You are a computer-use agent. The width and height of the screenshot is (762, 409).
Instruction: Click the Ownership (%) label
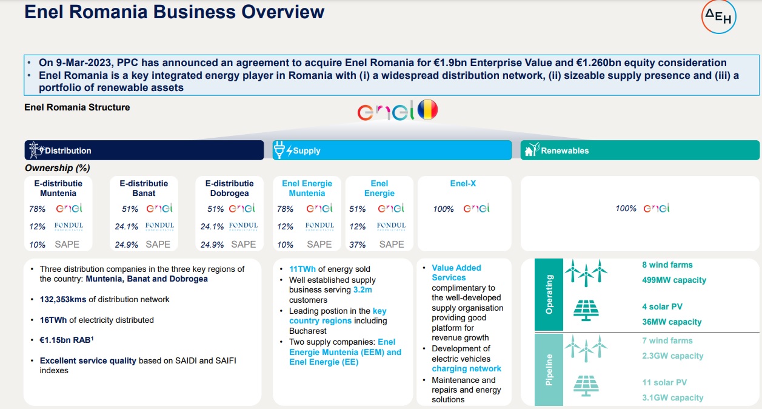[x=58, y=168]
